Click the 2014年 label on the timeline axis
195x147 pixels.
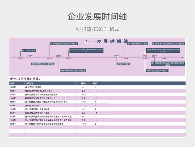tap(164, 59)
